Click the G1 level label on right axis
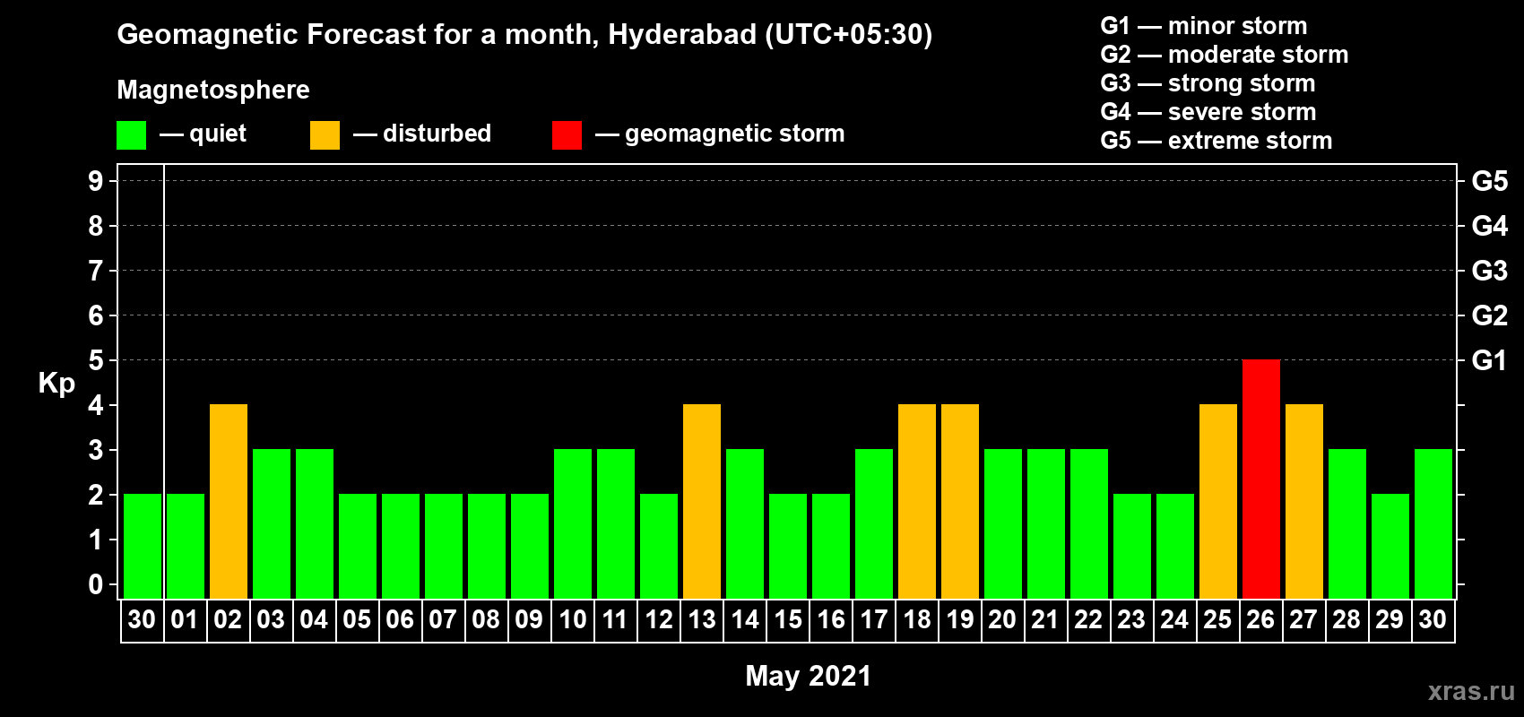This screenshot has height=717, width=1524. 1489,360
